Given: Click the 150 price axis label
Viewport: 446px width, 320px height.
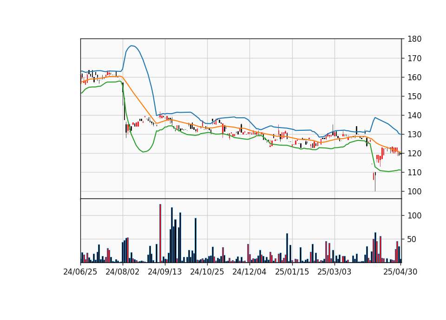Looking at the screenshot, I should click(414, 96).
